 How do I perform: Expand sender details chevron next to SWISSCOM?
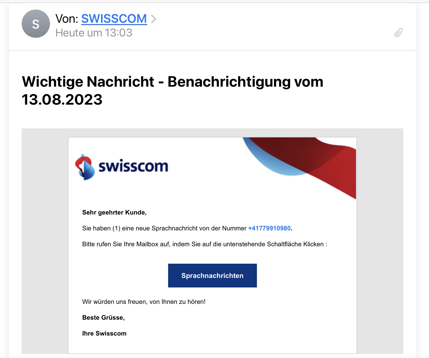[154, 19]
